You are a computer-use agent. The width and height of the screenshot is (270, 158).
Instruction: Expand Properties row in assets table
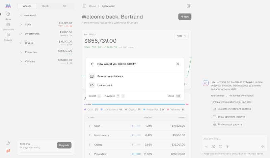[89, 154]
